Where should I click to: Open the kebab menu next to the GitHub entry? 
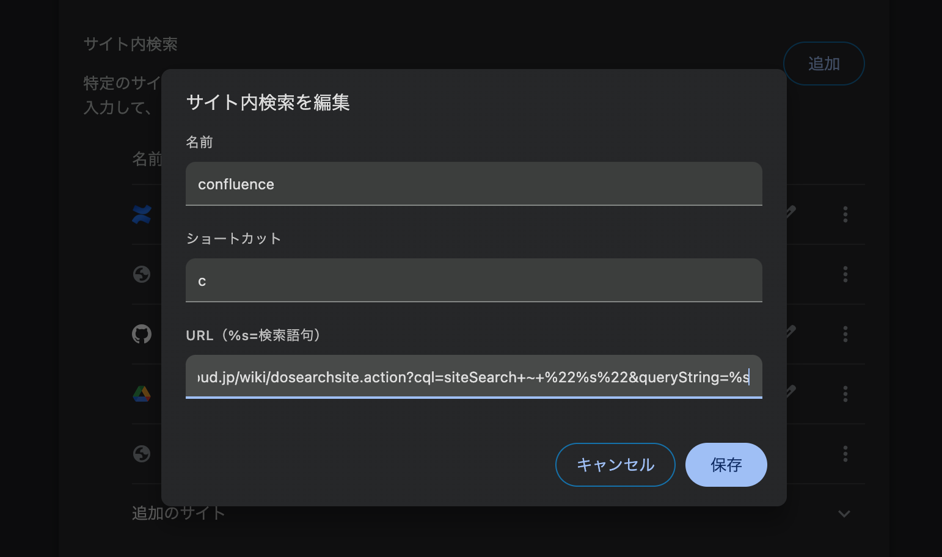point(845,334)
